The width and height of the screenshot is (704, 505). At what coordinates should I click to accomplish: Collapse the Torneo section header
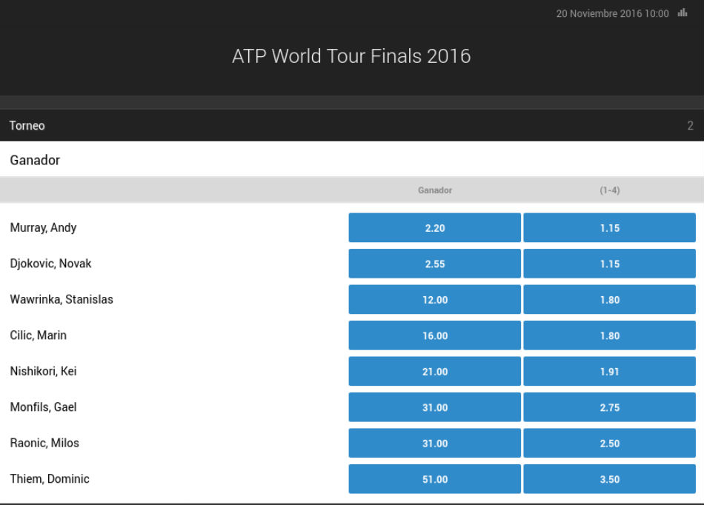[x=352, y=125]
